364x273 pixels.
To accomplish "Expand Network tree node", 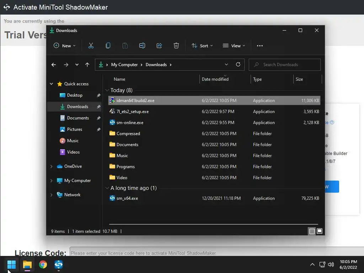I will (51, 195).
